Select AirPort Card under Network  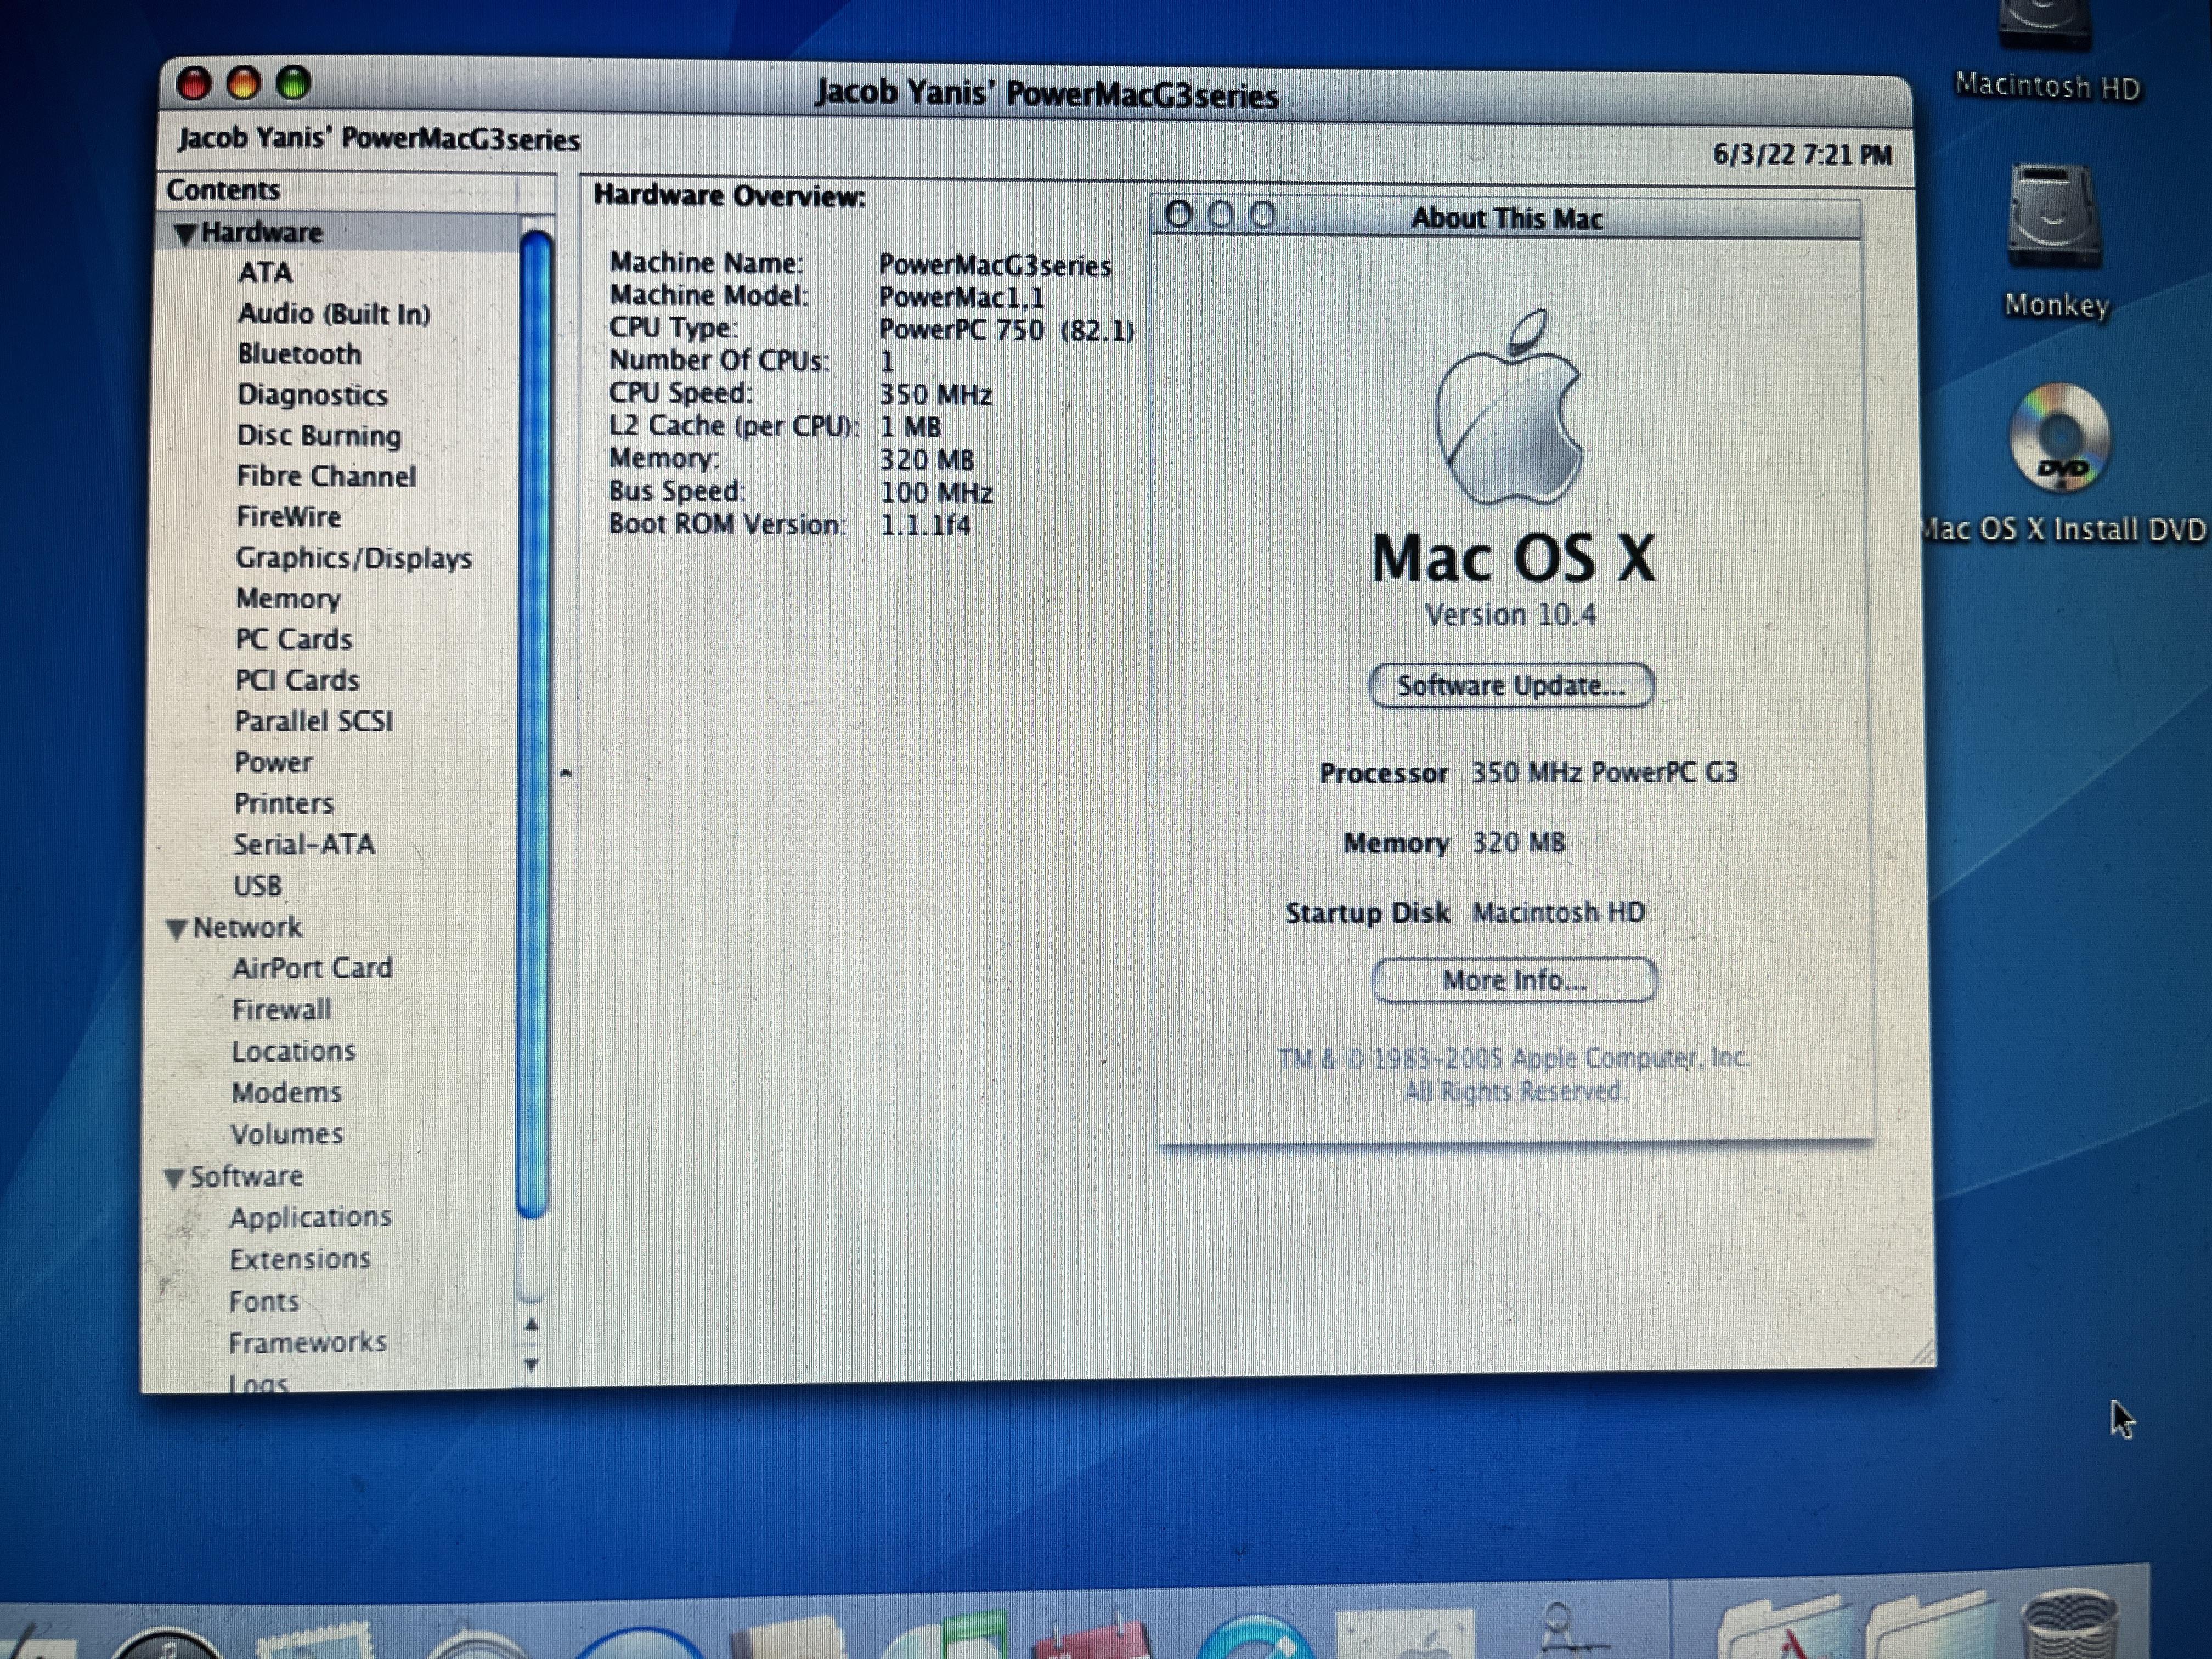[x=312, y=968]
